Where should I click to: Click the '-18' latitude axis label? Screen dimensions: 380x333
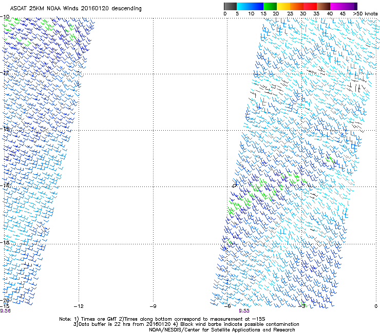click(x=5, y=242)
